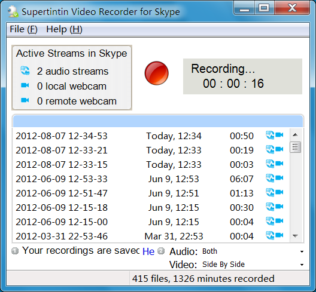The height and width of the screenshot is (292, 316).
Task: Maximize the Supertintin window
Action: (x=264, y=8)
